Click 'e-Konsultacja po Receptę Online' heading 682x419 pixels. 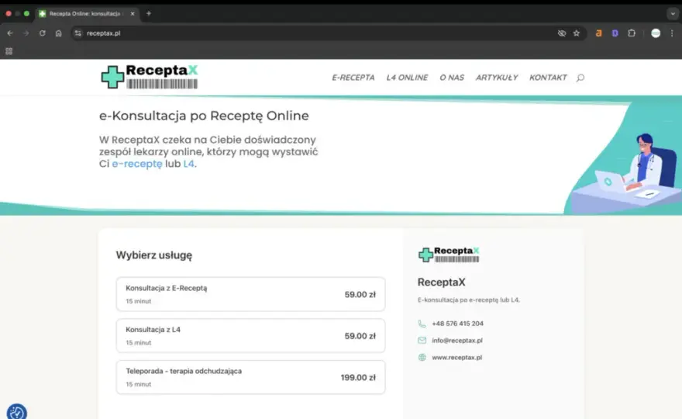point(204,116)
